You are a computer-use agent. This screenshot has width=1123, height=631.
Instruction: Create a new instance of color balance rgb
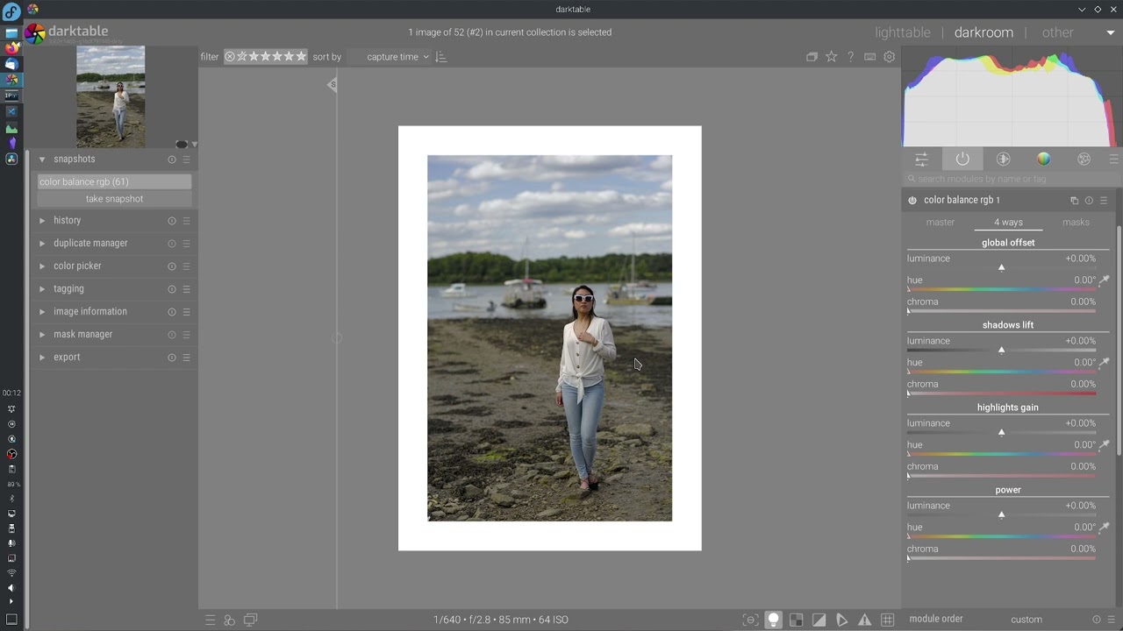point(1074,201)
